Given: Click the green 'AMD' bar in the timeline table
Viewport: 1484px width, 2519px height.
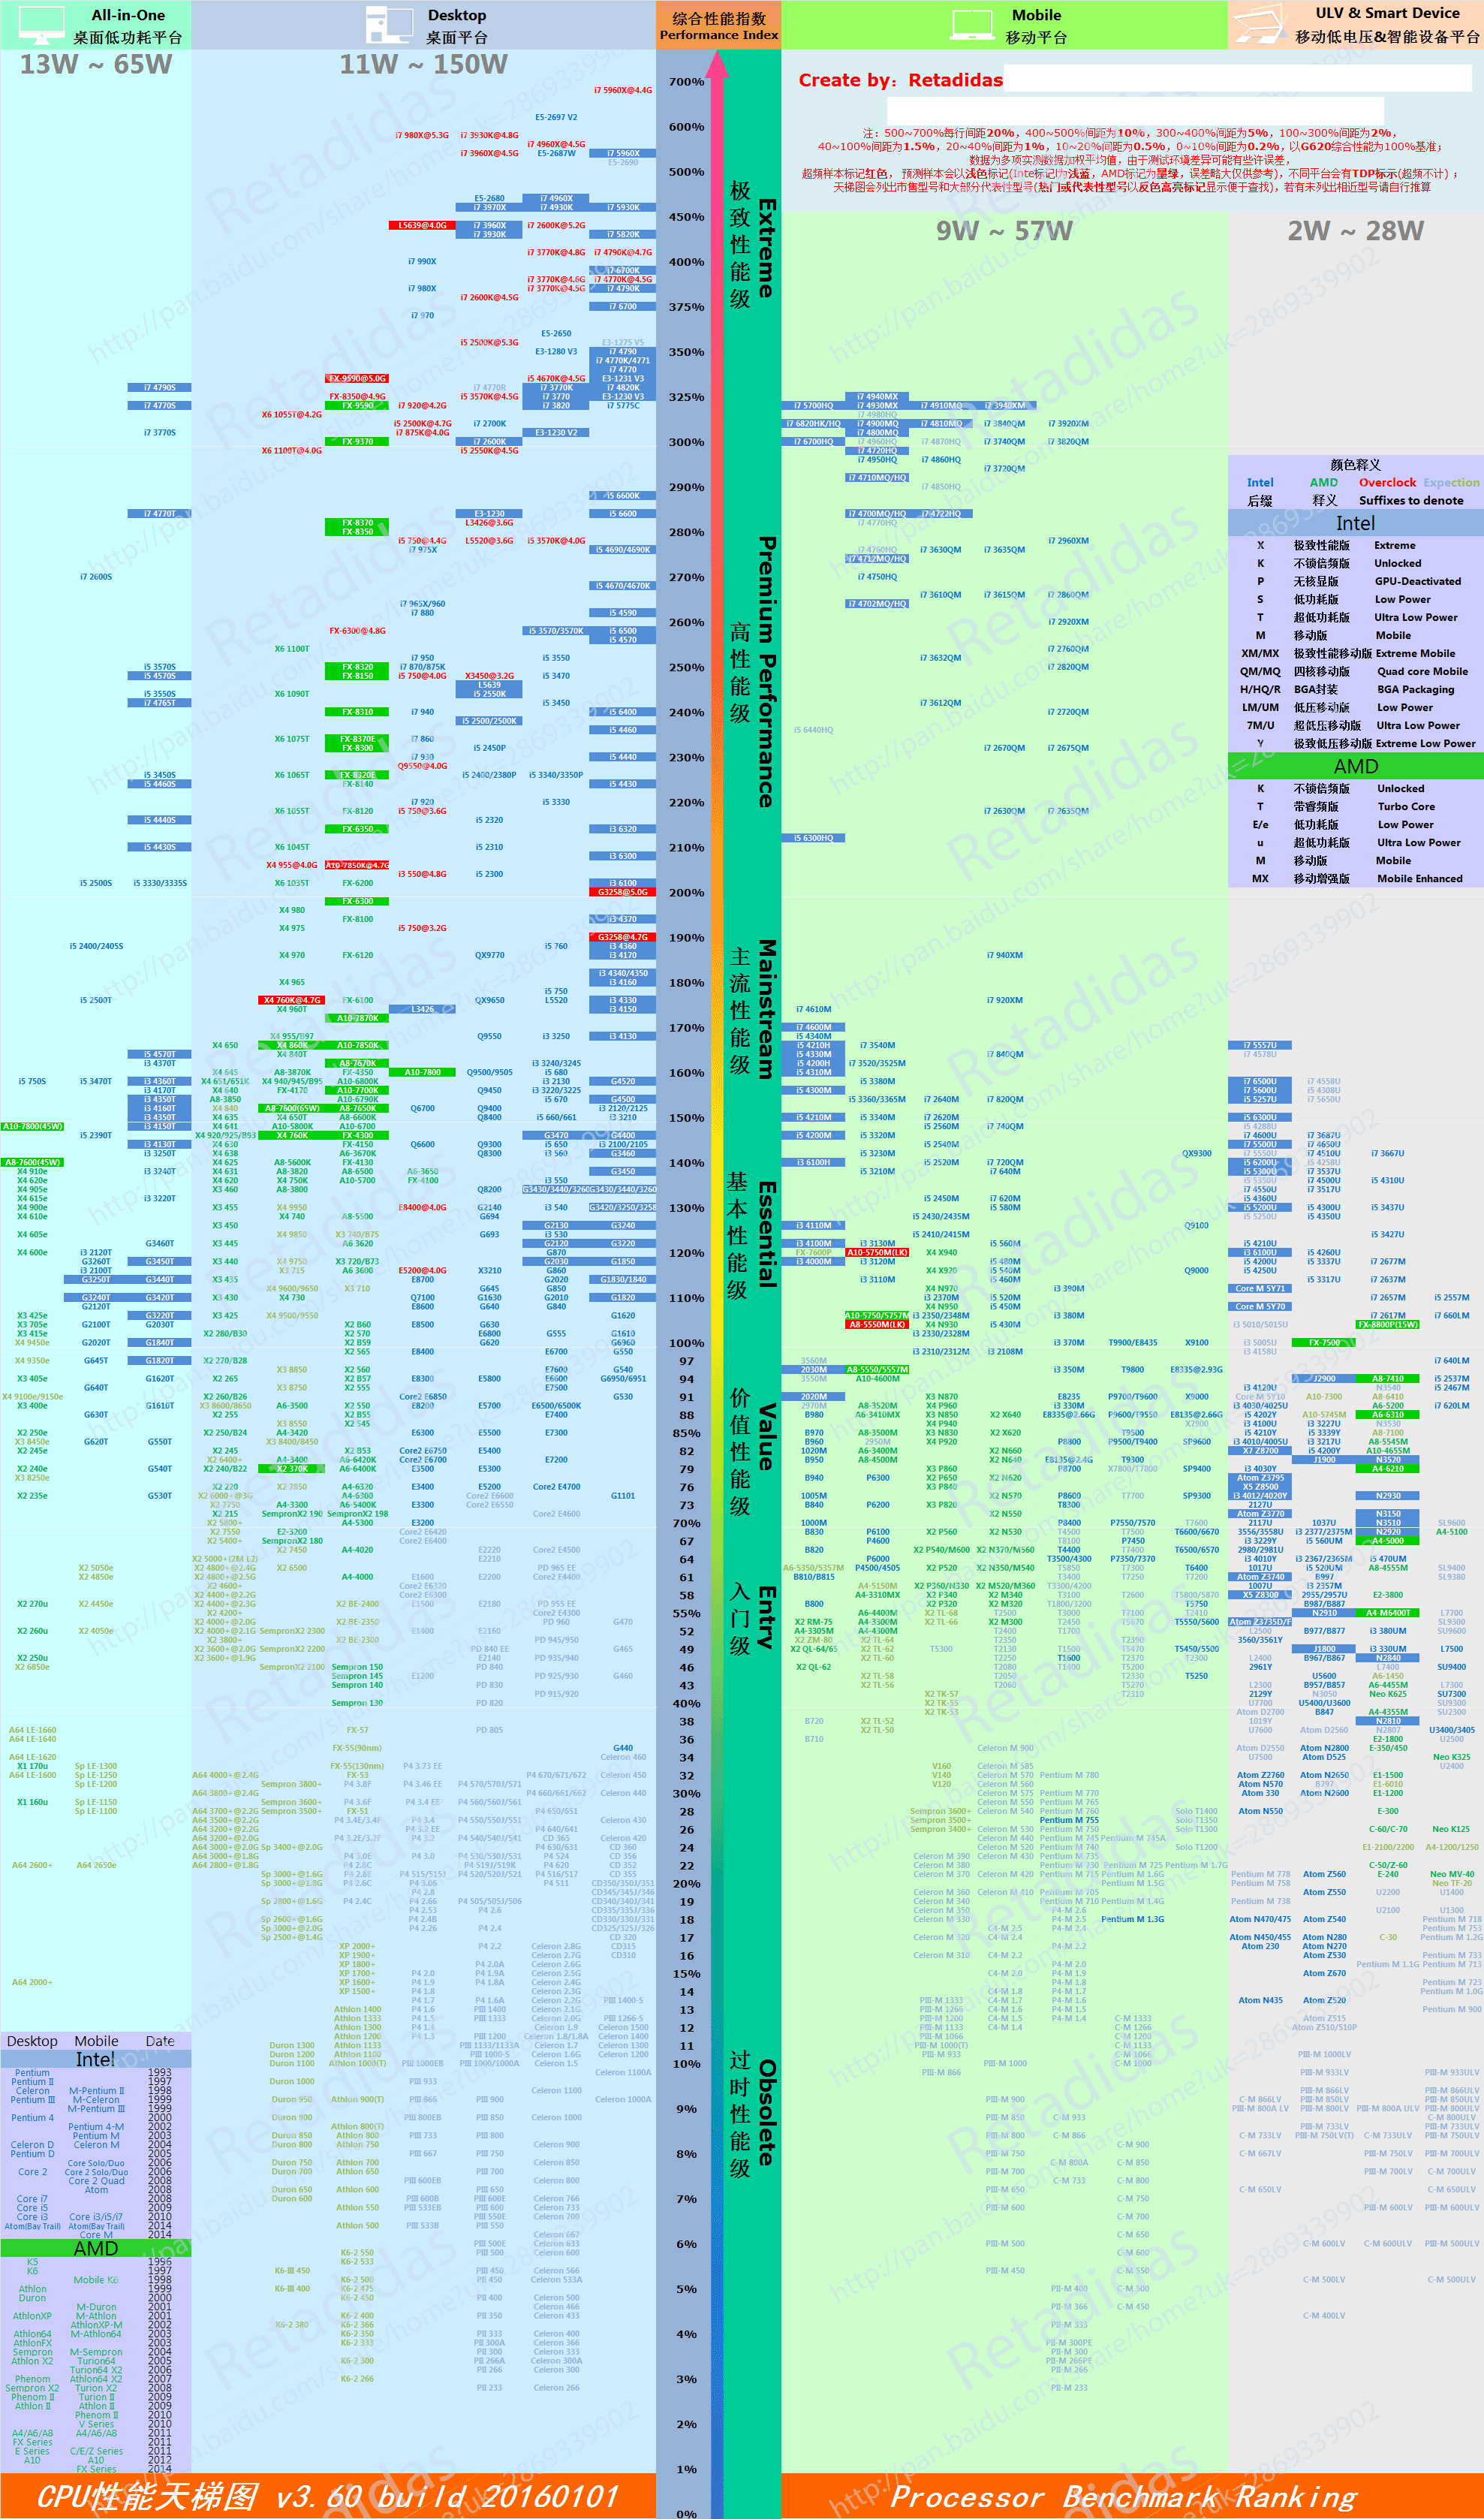Looking at the screenshot, I should tap(96, 2248).
